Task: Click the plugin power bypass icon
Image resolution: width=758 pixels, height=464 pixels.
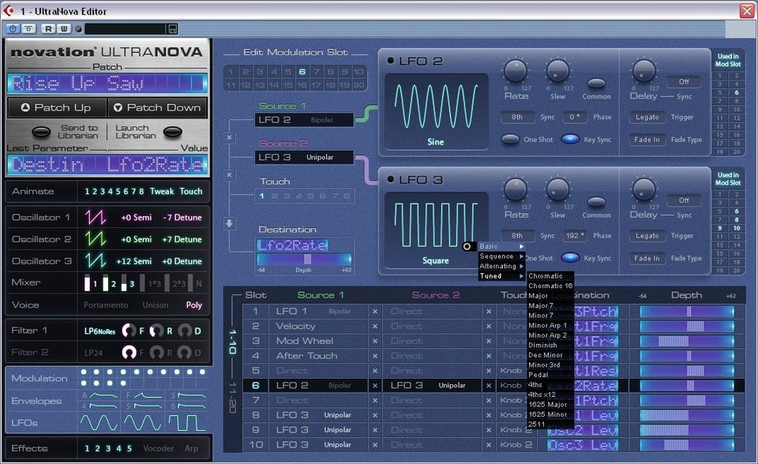Action: pos(13,28)
